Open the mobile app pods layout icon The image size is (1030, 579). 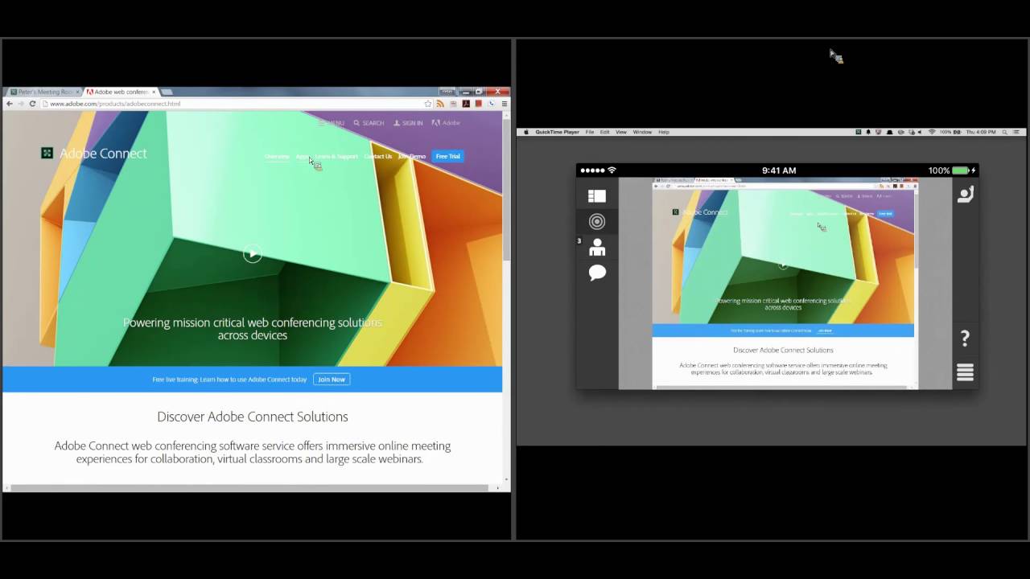597,196
